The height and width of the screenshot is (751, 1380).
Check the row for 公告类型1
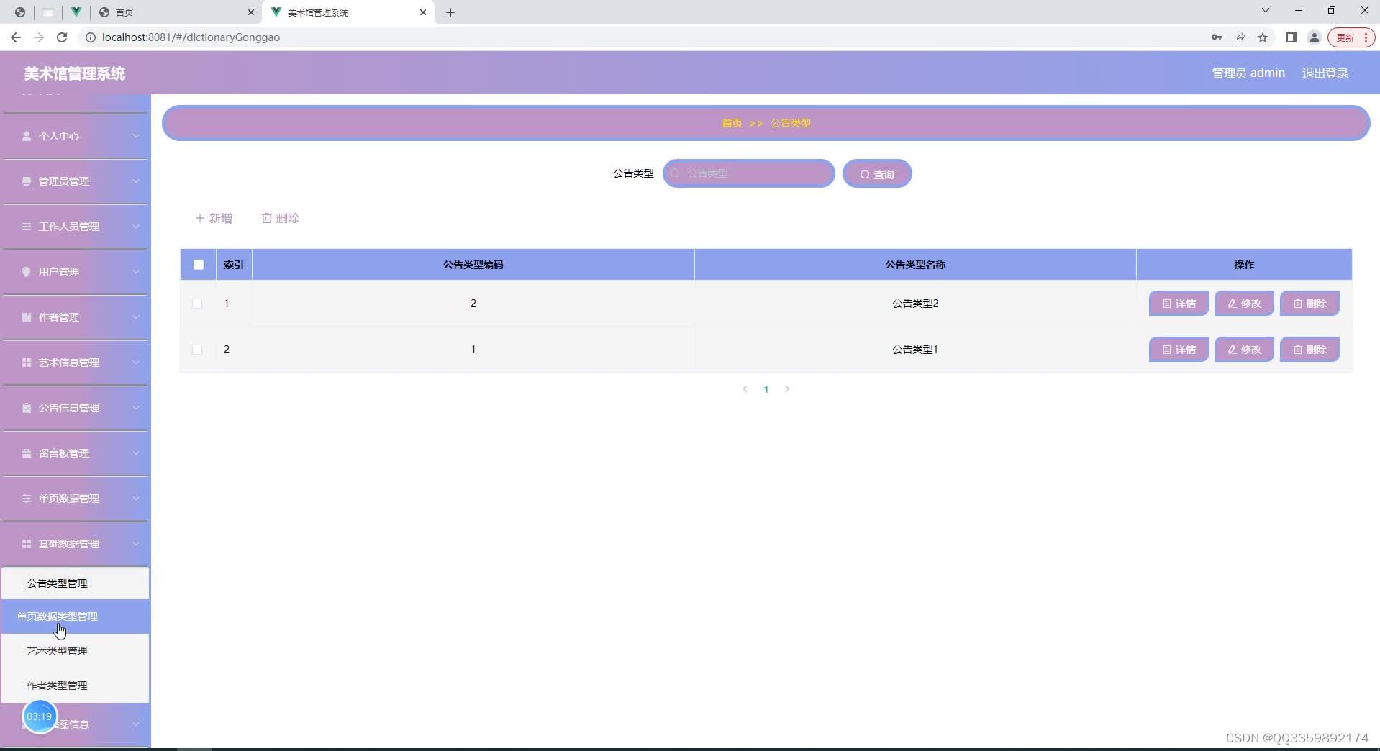197,350
